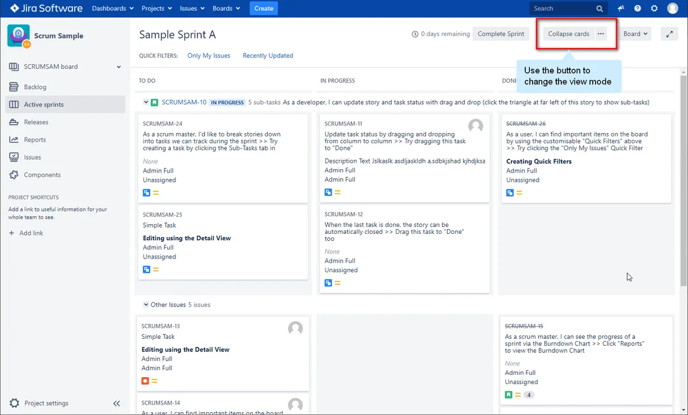Click the Collapse cards button
688x415 pixels.
coord(569,34)
